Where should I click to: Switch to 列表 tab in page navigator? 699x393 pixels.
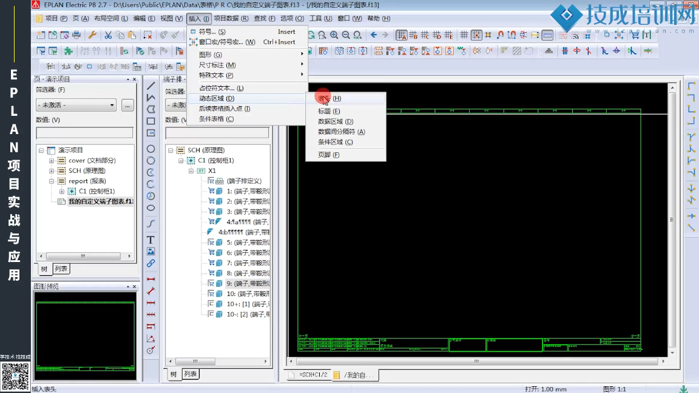tap(61, 269)
